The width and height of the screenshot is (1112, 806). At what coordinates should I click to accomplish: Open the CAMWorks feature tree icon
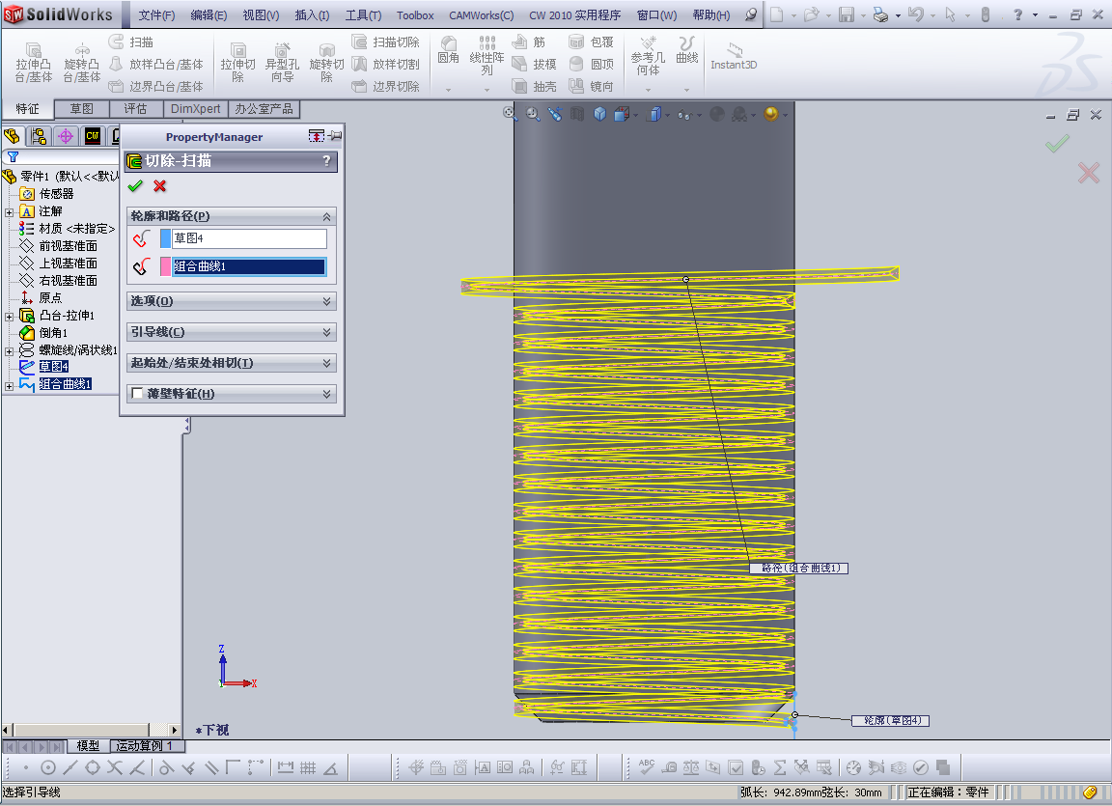(93, 136)
